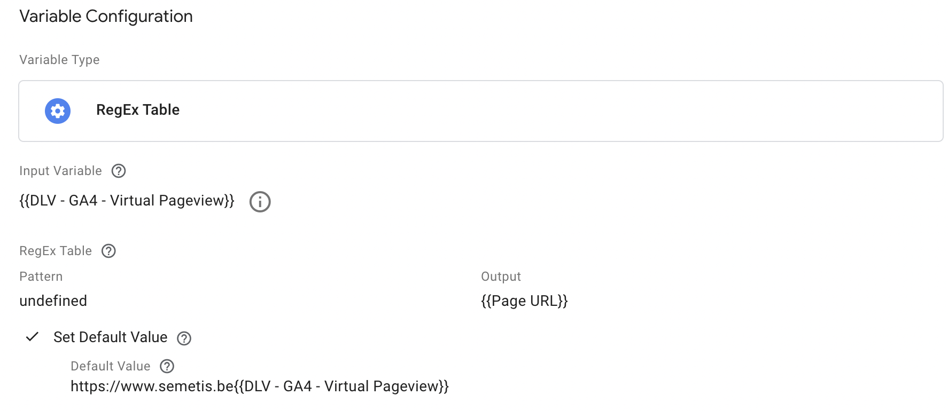The height and width of the screenshot is (411, 948).
Task: Click the {{Page URL}} output value
Action: [524, 301]
